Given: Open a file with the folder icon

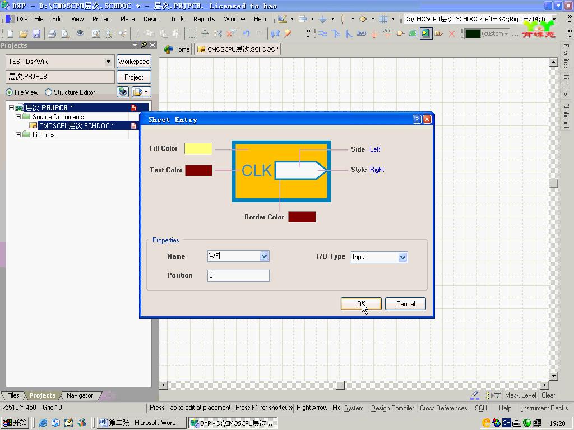Looking at the screenshot, I should (24, 34).
